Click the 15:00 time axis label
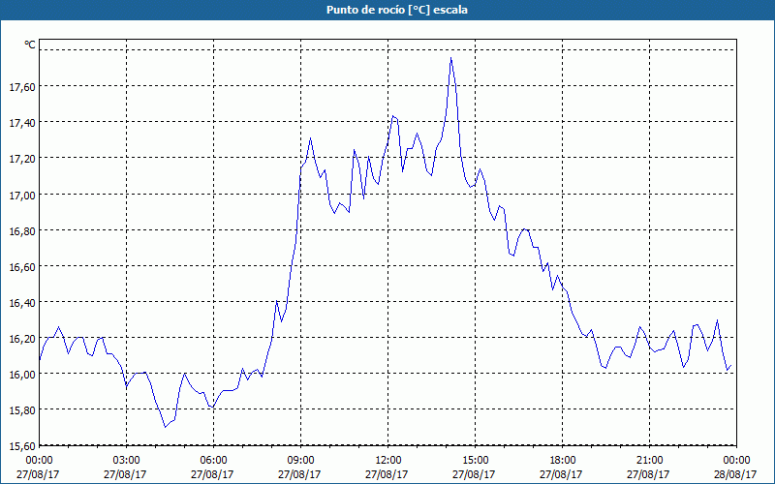Viewport: 775px width, 484px height. pos(476,461)
